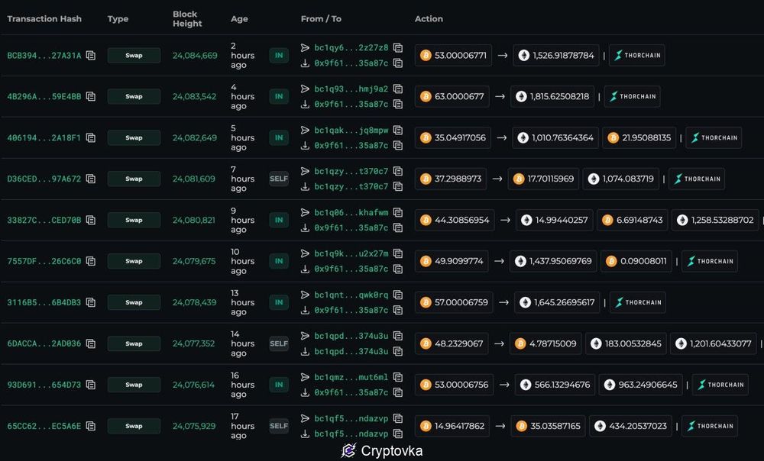Click the Block Height column header
The image size is (764, 461).
click(x=187, y=18)
